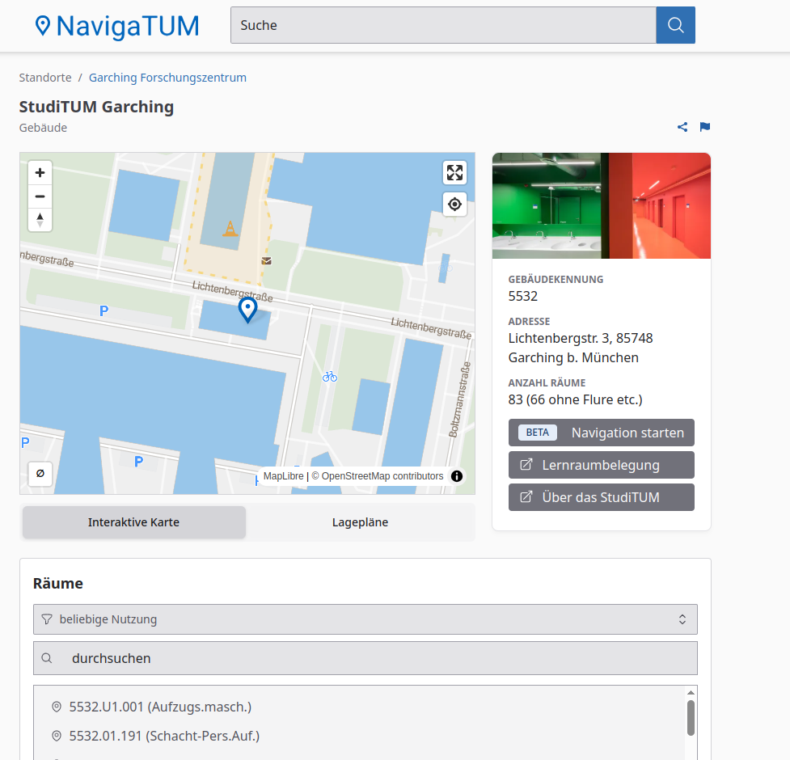Open Über das StudiTUM link
This screenshot has width=790, height=760.
[x=601, y=497]
